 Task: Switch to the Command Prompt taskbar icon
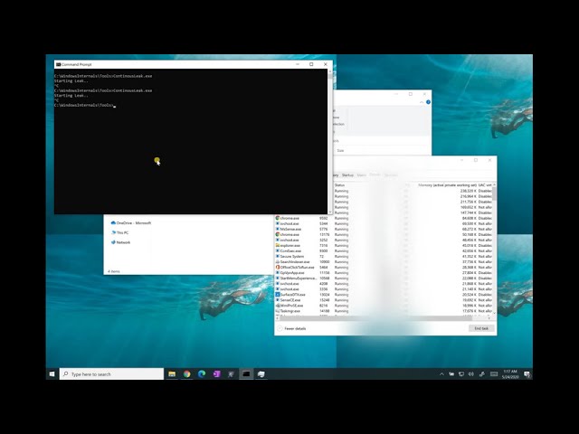[x=246, y=373]
